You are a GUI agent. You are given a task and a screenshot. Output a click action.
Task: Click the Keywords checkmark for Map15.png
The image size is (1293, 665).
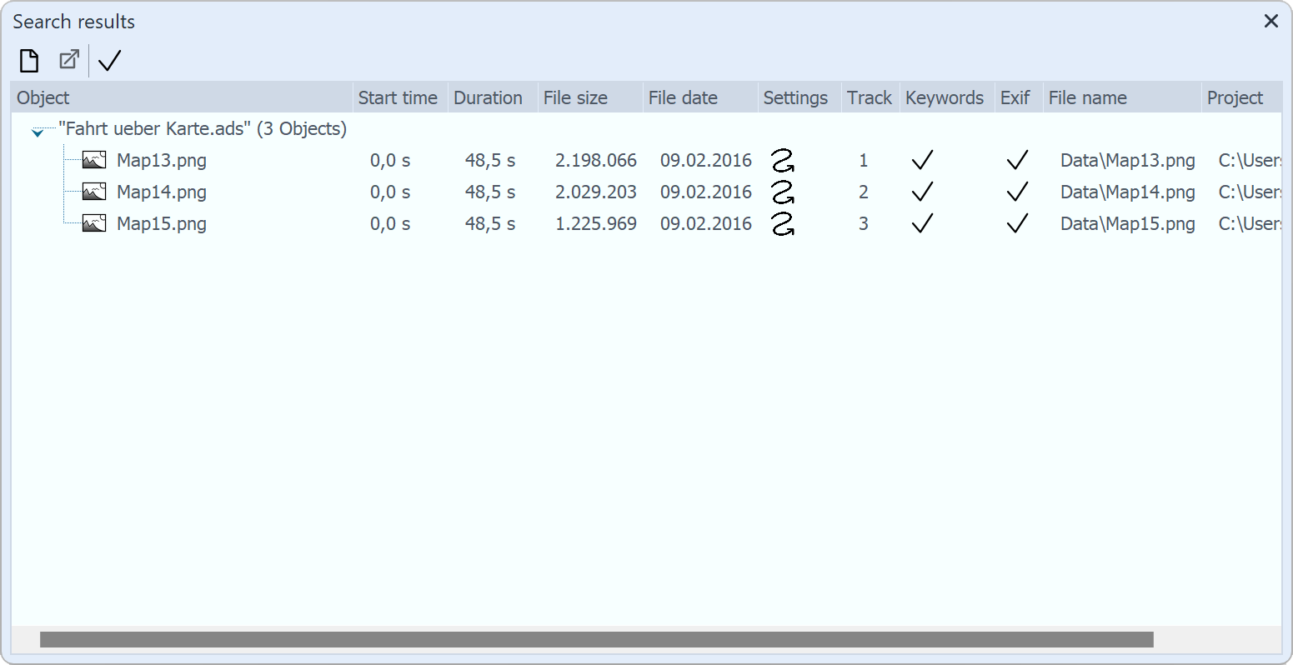pos(922,224)
